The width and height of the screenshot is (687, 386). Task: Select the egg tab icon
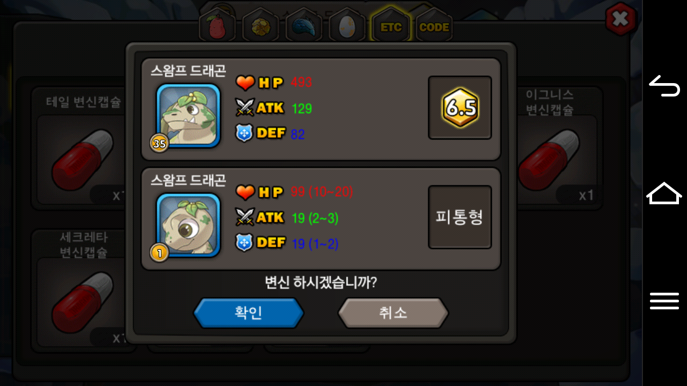click(347, 26)
